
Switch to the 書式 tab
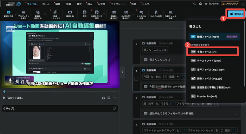pos(79,4)
